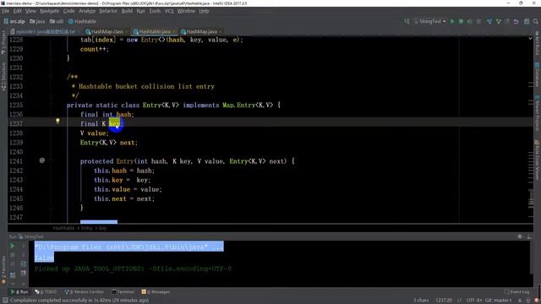541x304 pixels.
Task: Open the Analyze menu
Action: 87,11
